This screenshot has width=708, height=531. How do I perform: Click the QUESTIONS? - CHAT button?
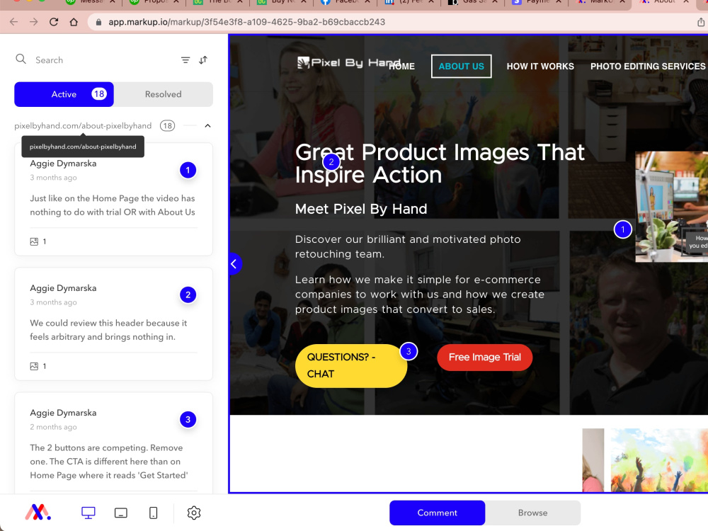[351, 366]
